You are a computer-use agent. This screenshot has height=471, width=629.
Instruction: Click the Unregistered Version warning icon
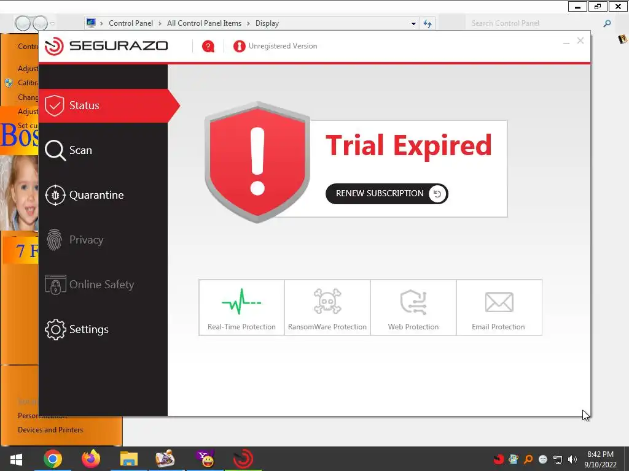click(239, 47)
